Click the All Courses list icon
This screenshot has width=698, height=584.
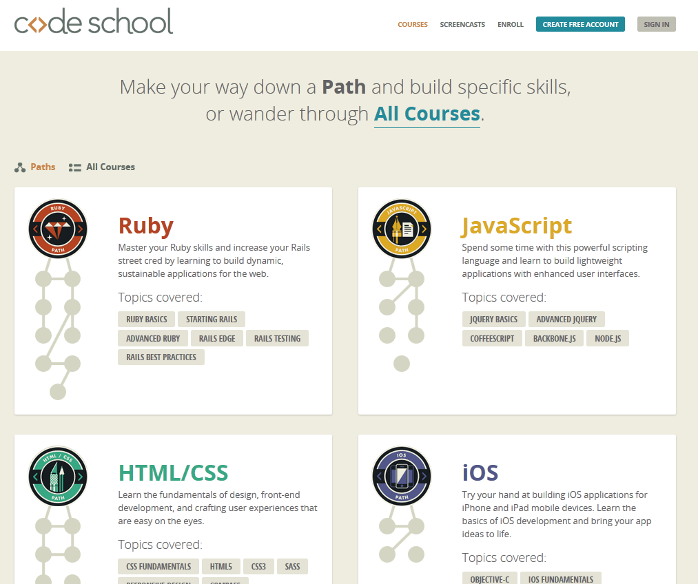75,167
